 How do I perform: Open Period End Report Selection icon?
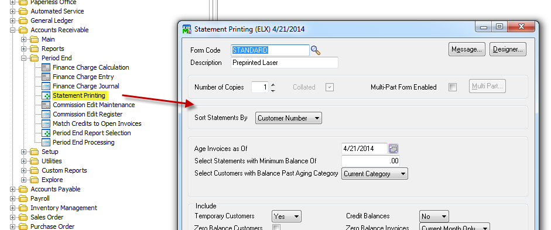coord(46,133)
